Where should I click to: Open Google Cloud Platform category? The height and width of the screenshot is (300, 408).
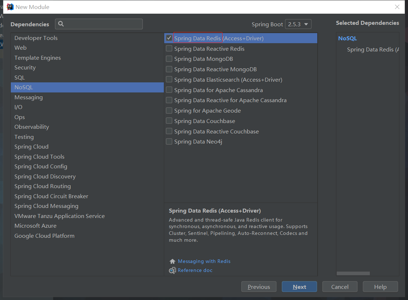pyautogui.click(x=87, y=236)
